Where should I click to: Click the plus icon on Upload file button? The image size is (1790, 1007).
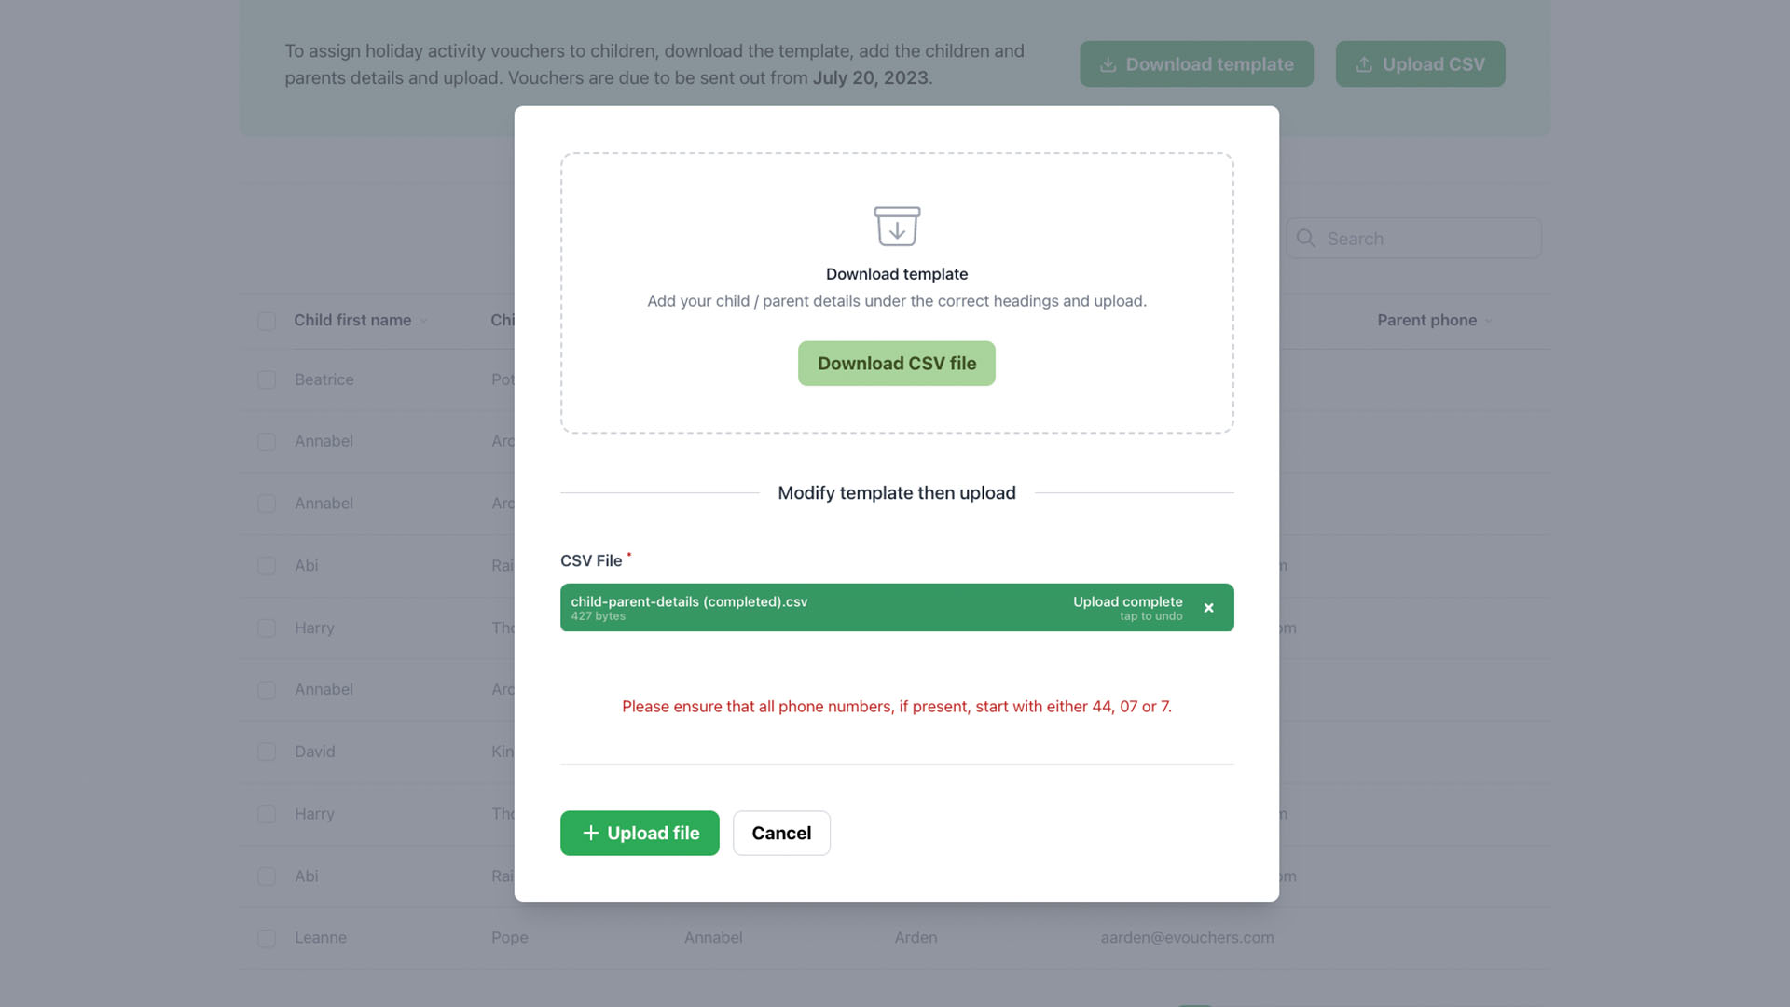[590, 833]
